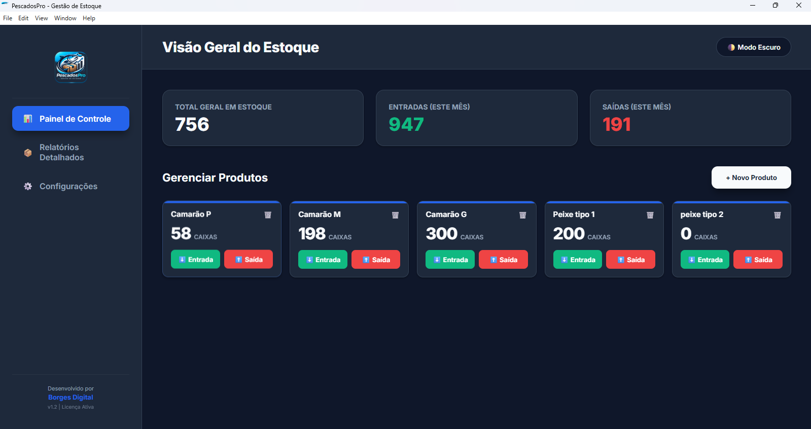Screen dimensions: 811x429
Task: Click the trash icon on Camarão M card
Action: click(x=395, y=215)
